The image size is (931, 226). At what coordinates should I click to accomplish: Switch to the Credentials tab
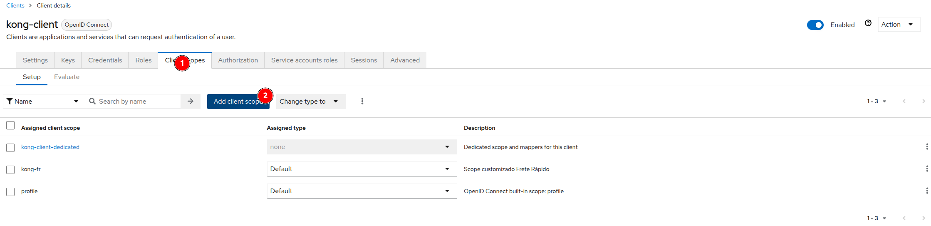pyautogui.click(x=105, y=60)
